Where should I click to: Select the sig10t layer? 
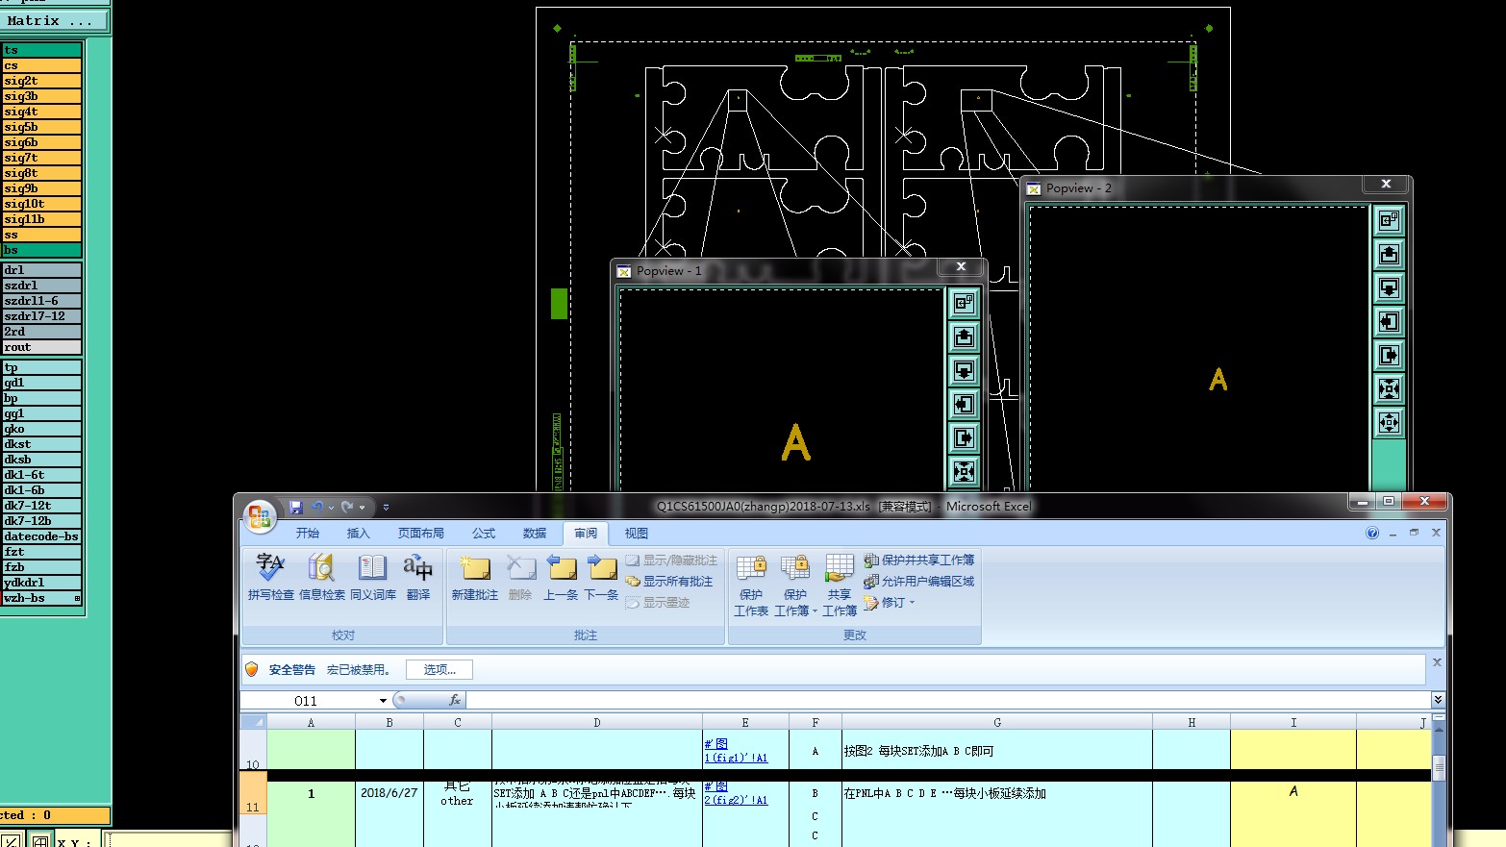tap(41, 204)
